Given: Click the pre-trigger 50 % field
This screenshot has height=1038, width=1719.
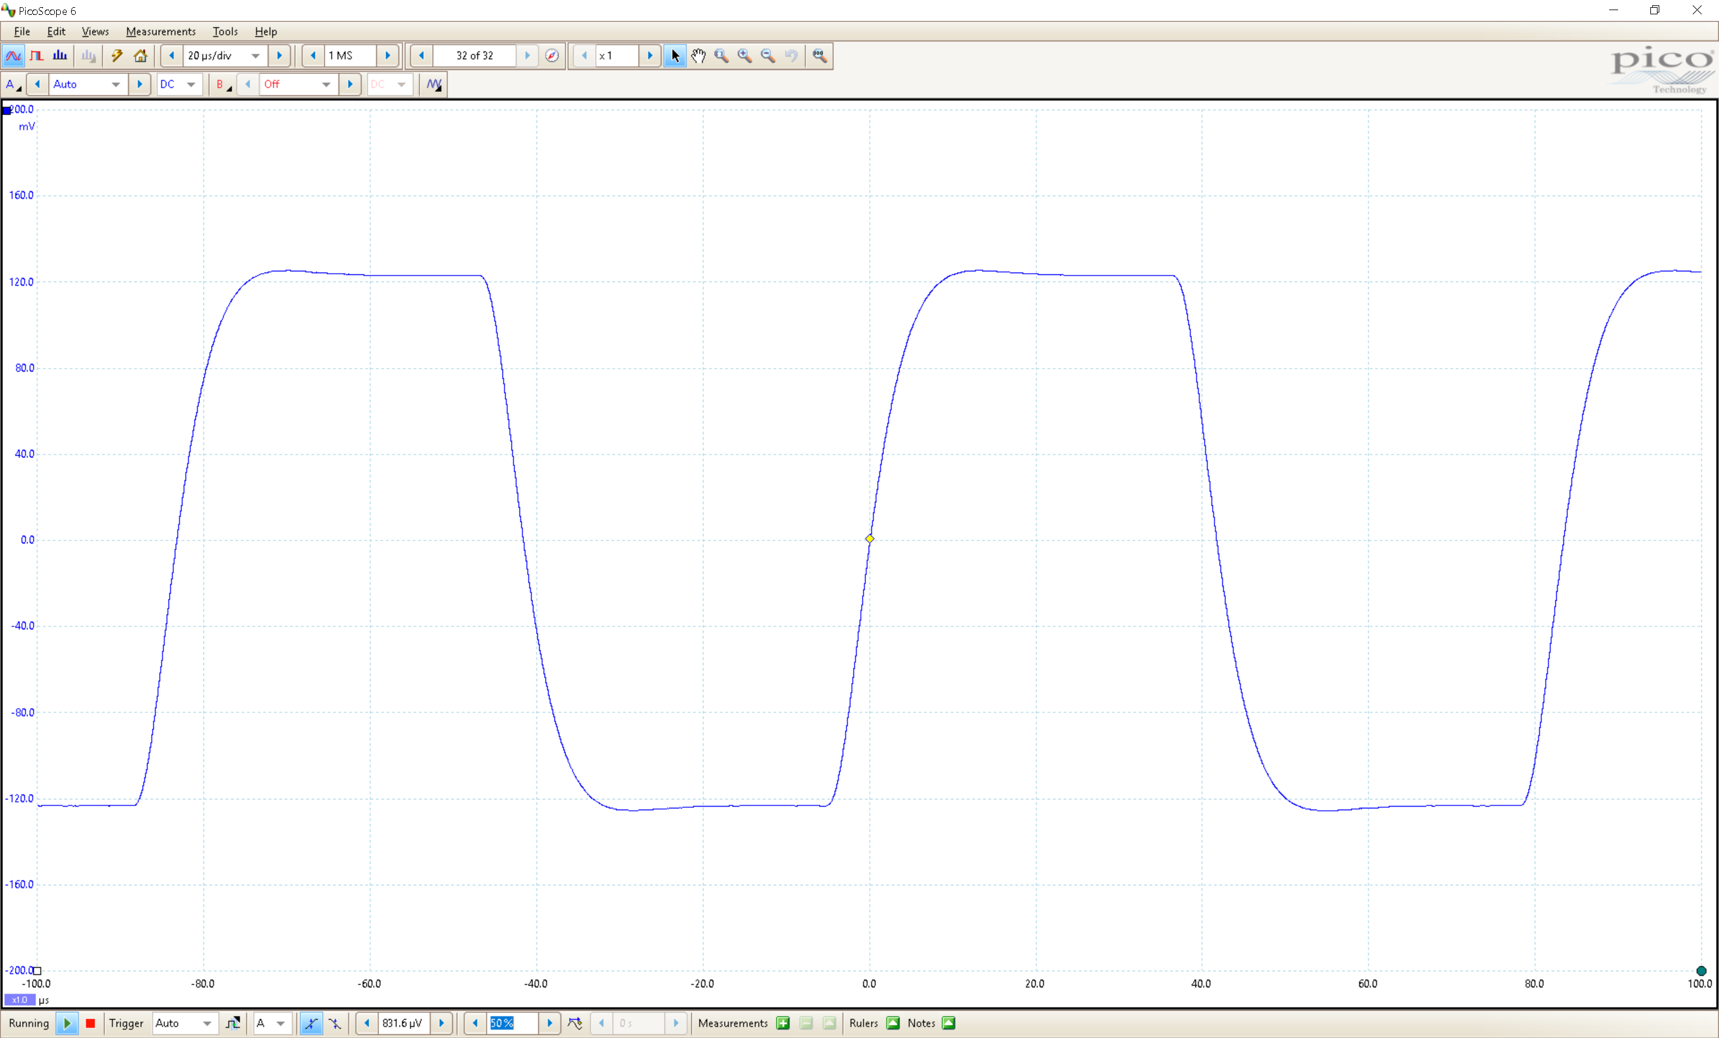Looking at the screenshot, I should pyautogui.click(x=513, y=1022).
